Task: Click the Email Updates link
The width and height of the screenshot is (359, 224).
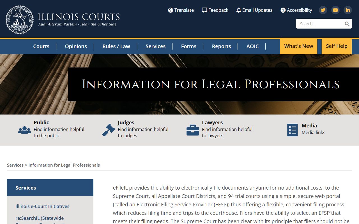Action: pyautogui.click(x=257, y=10)
